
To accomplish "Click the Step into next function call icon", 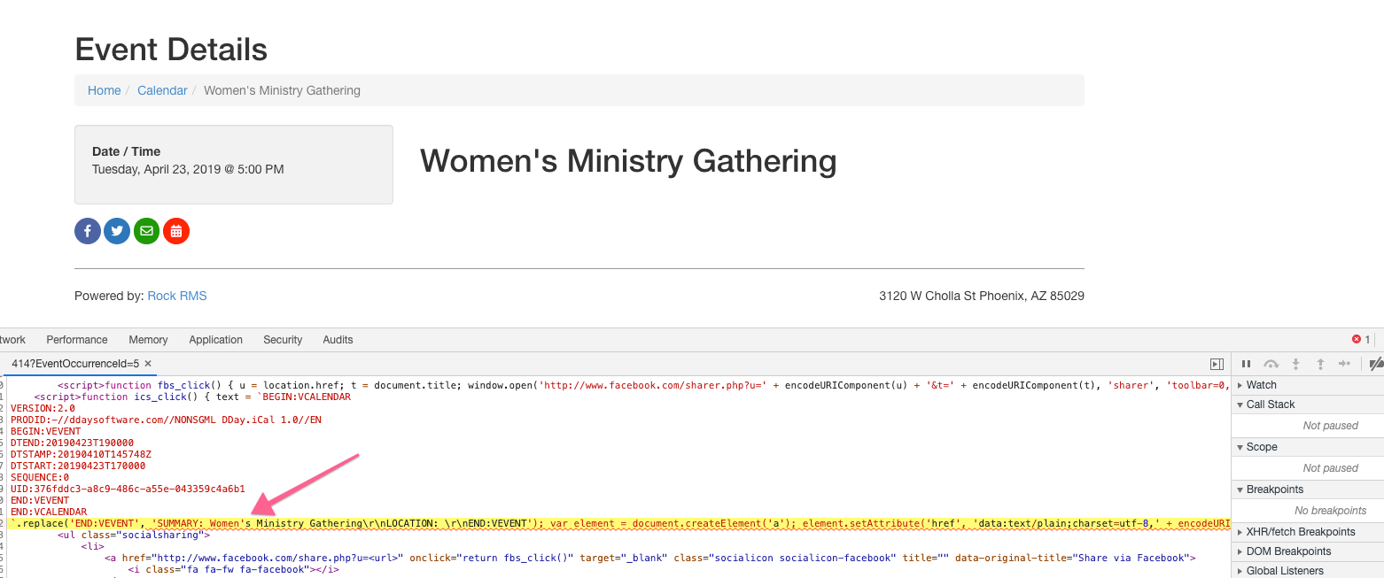I will click(1295, 363).
